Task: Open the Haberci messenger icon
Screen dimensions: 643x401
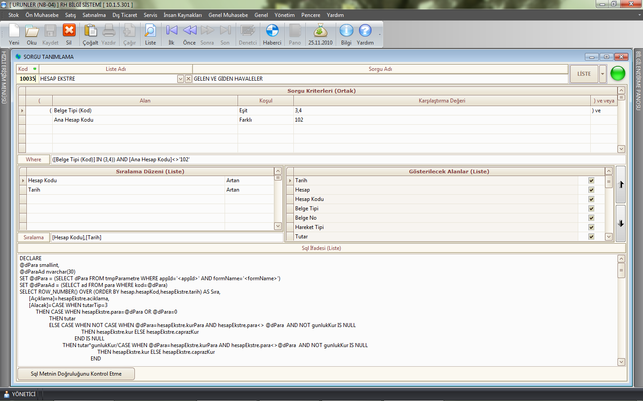Action: click(272, 31)
